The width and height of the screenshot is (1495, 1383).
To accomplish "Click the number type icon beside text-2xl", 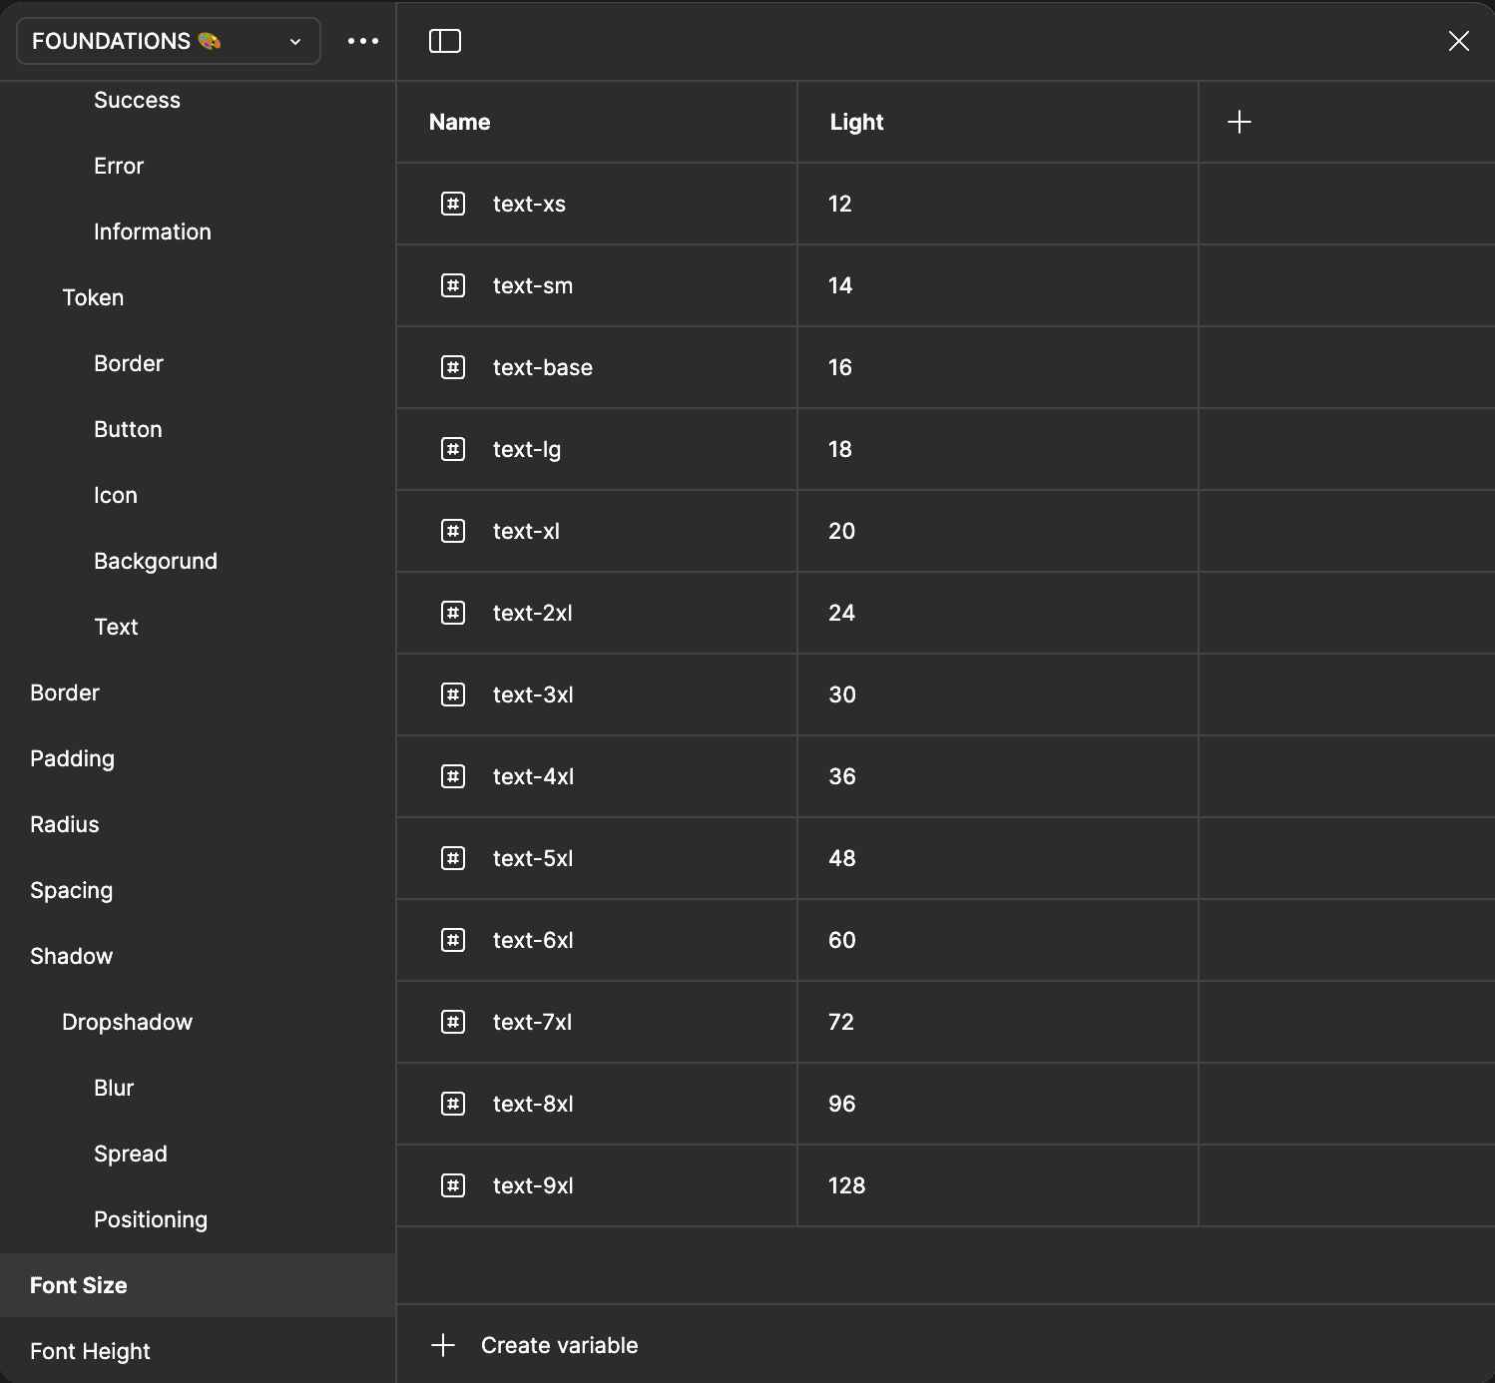I will [x=453, y=613].
